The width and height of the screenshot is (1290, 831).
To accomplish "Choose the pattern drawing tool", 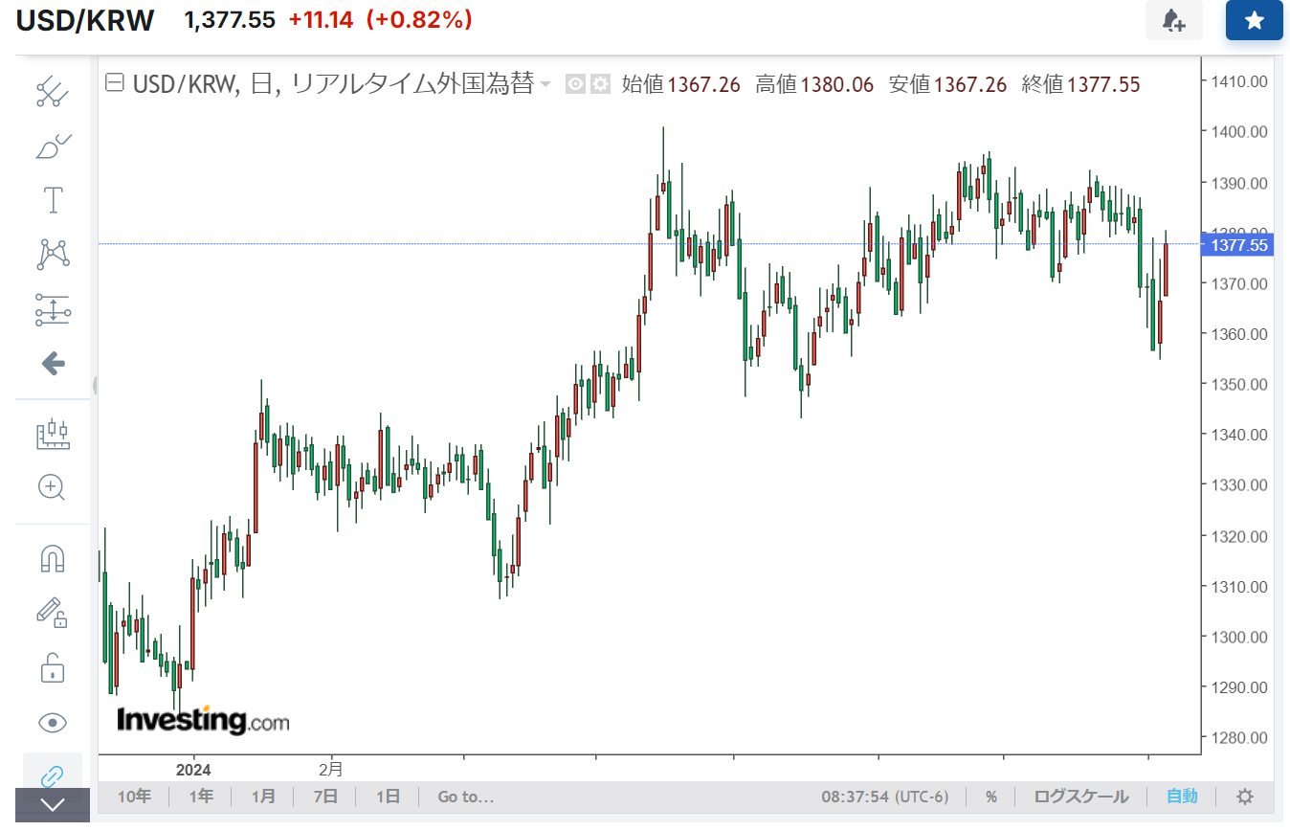I will (53, 255).
